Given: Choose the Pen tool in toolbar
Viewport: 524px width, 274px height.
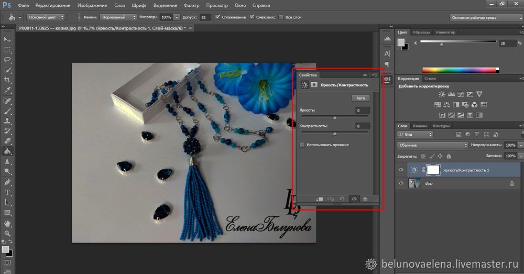Looking at the screenshot, I should [7, 182].
